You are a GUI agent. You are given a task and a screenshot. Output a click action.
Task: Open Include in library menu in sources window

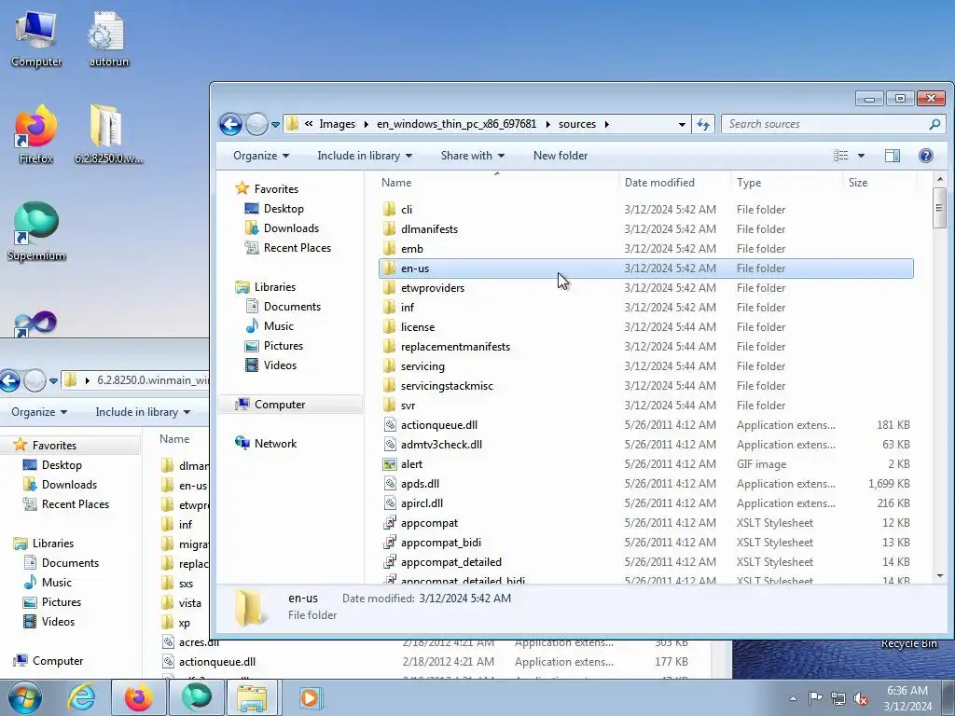point(365,156)
